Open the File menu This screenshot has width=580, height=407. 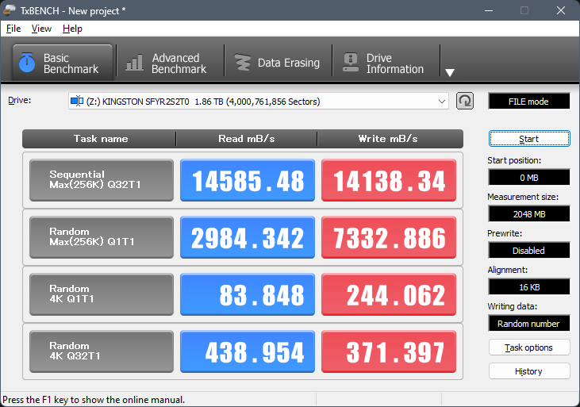[13, 29]
